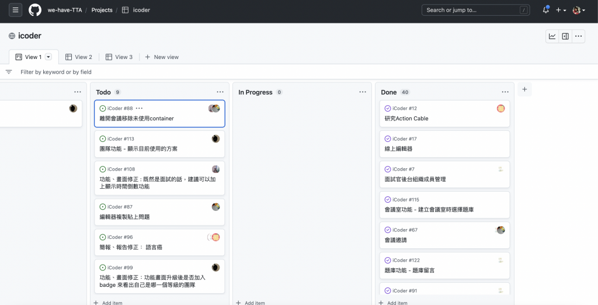Click assignee avatar on iCoder #87 card
The height and width of the screenshot is (305, 598).
tap(216, 207)
